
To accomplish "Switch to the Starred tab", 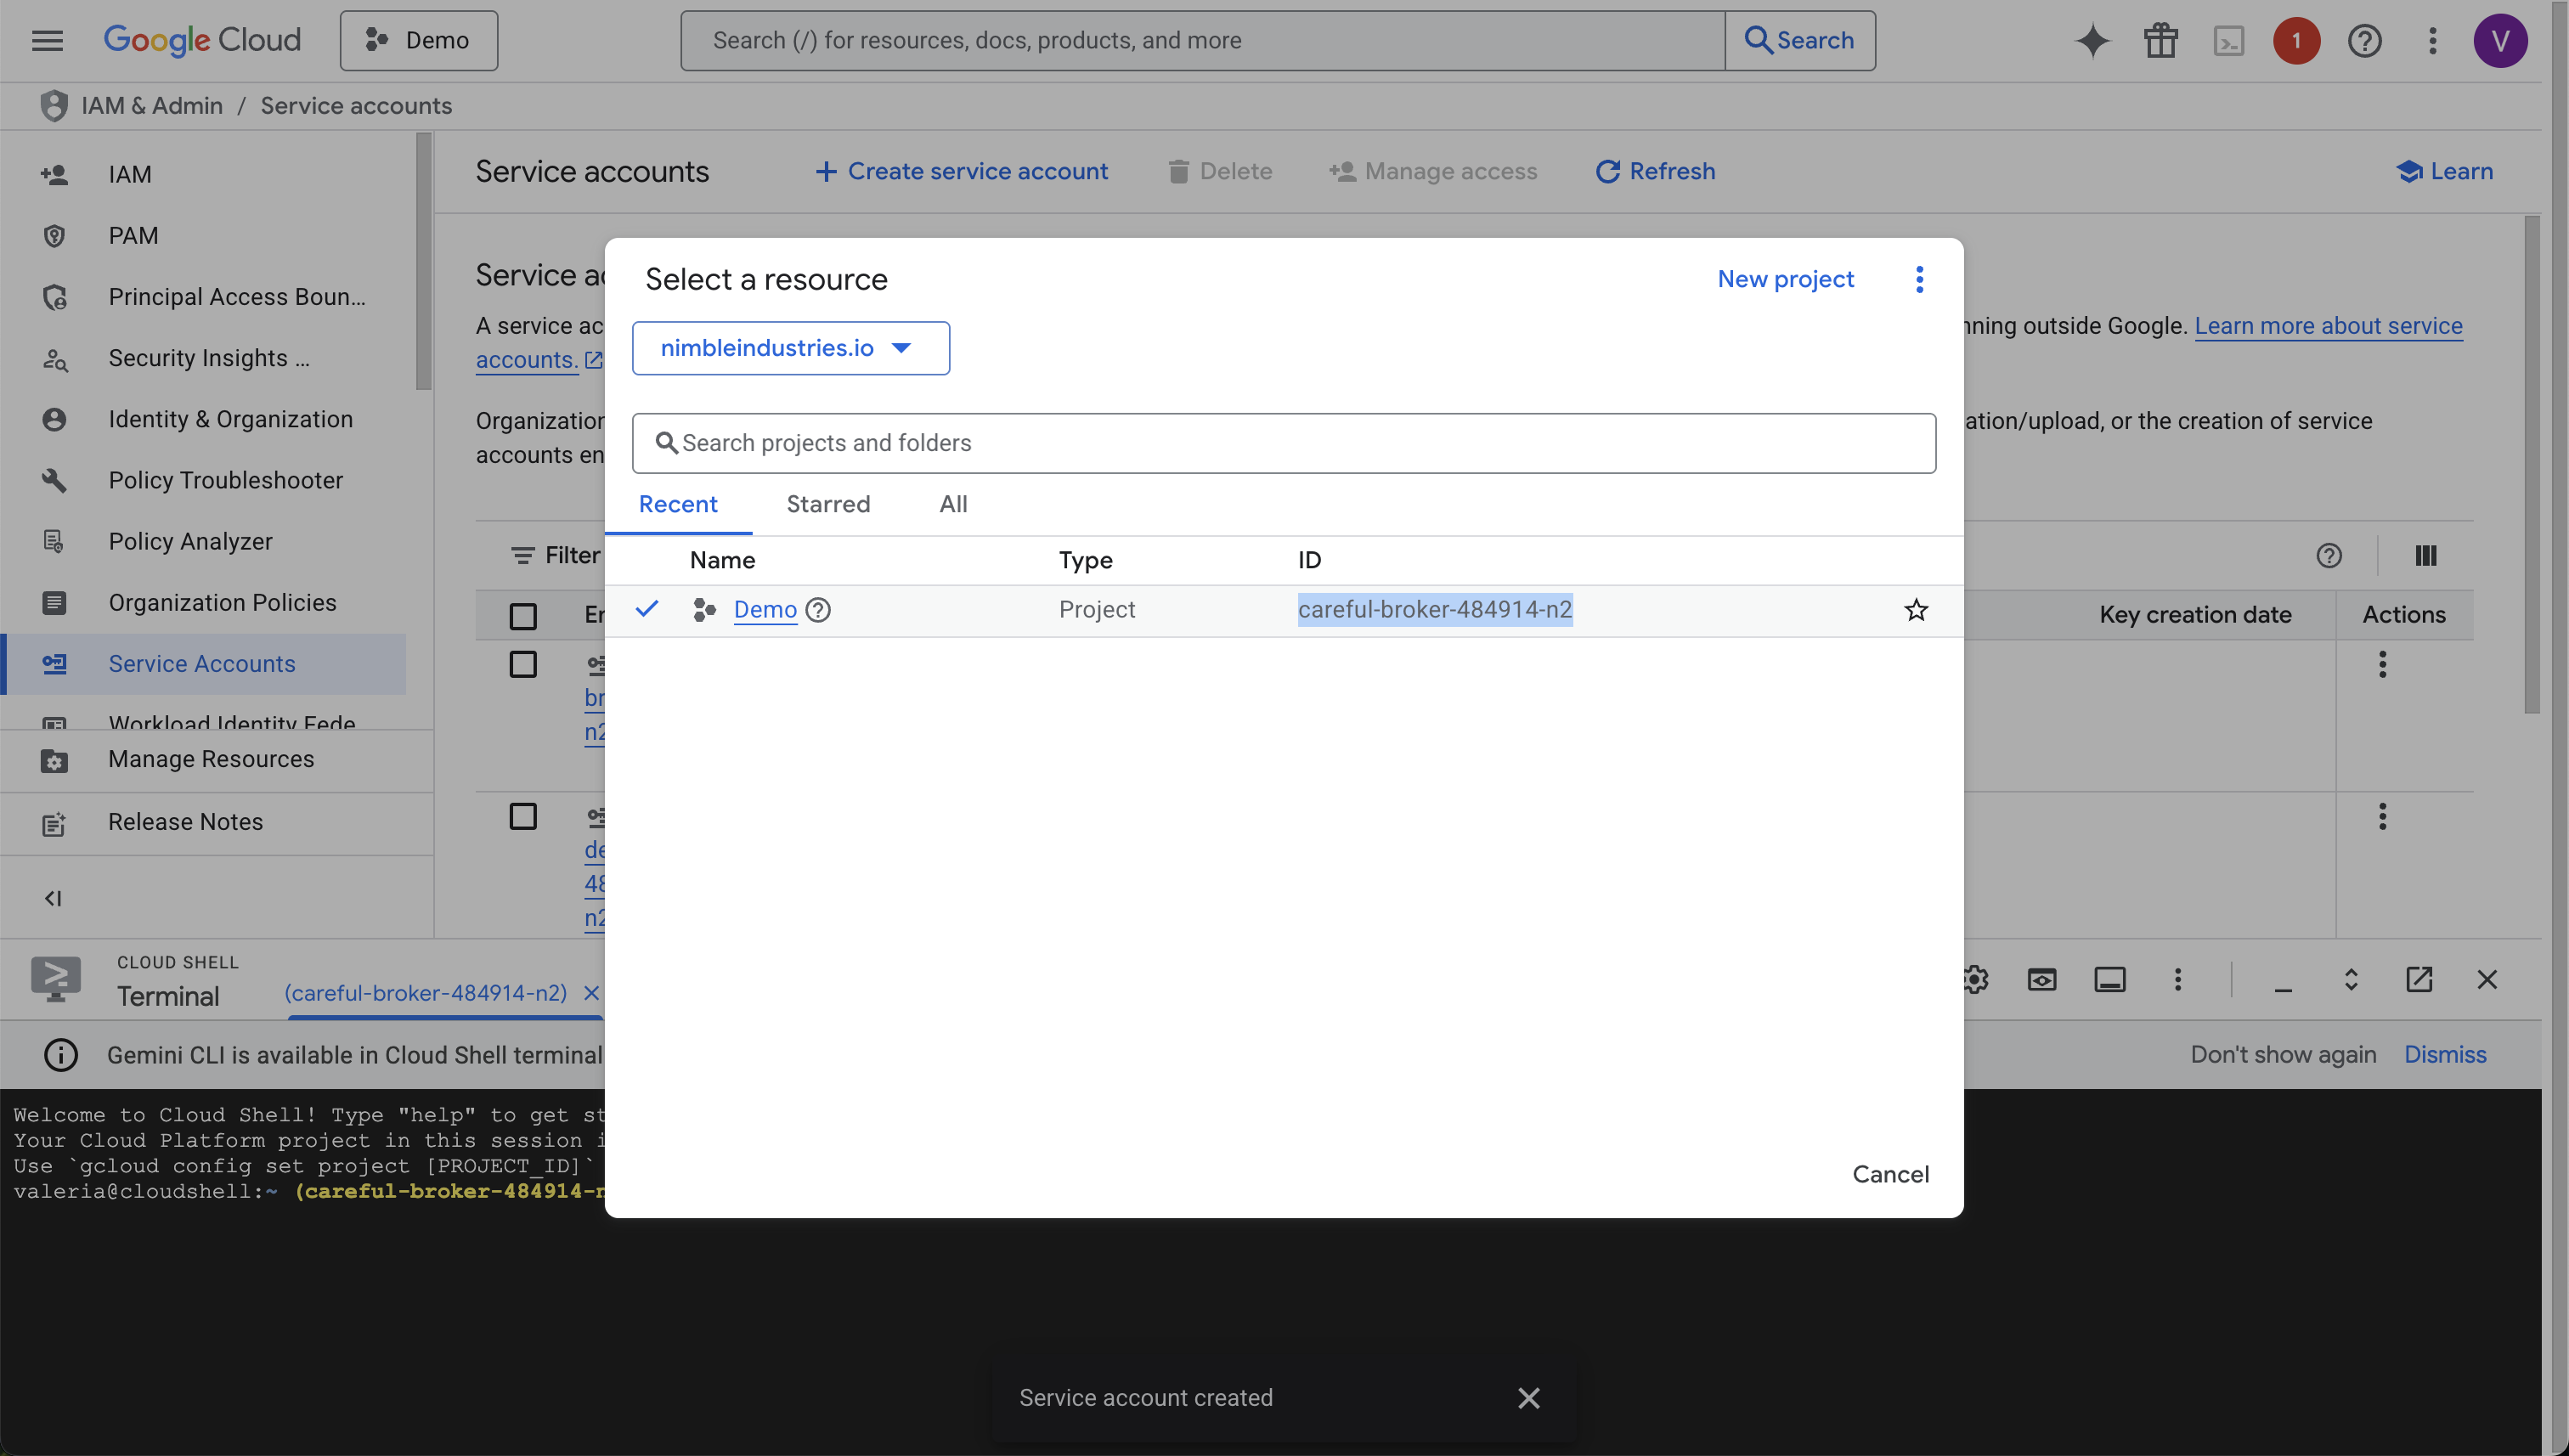I will click(828, 504).
